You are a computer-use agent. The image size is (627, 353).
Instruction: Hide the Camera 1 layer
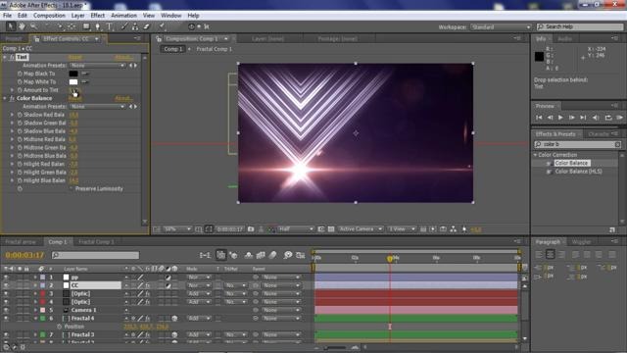tap(6, 310)
